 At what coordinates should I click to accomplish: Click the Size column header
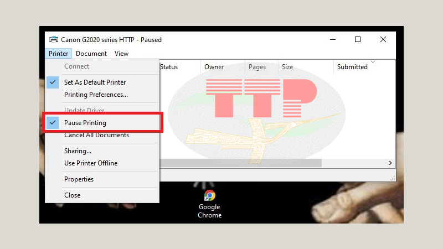tap(287, 67)
